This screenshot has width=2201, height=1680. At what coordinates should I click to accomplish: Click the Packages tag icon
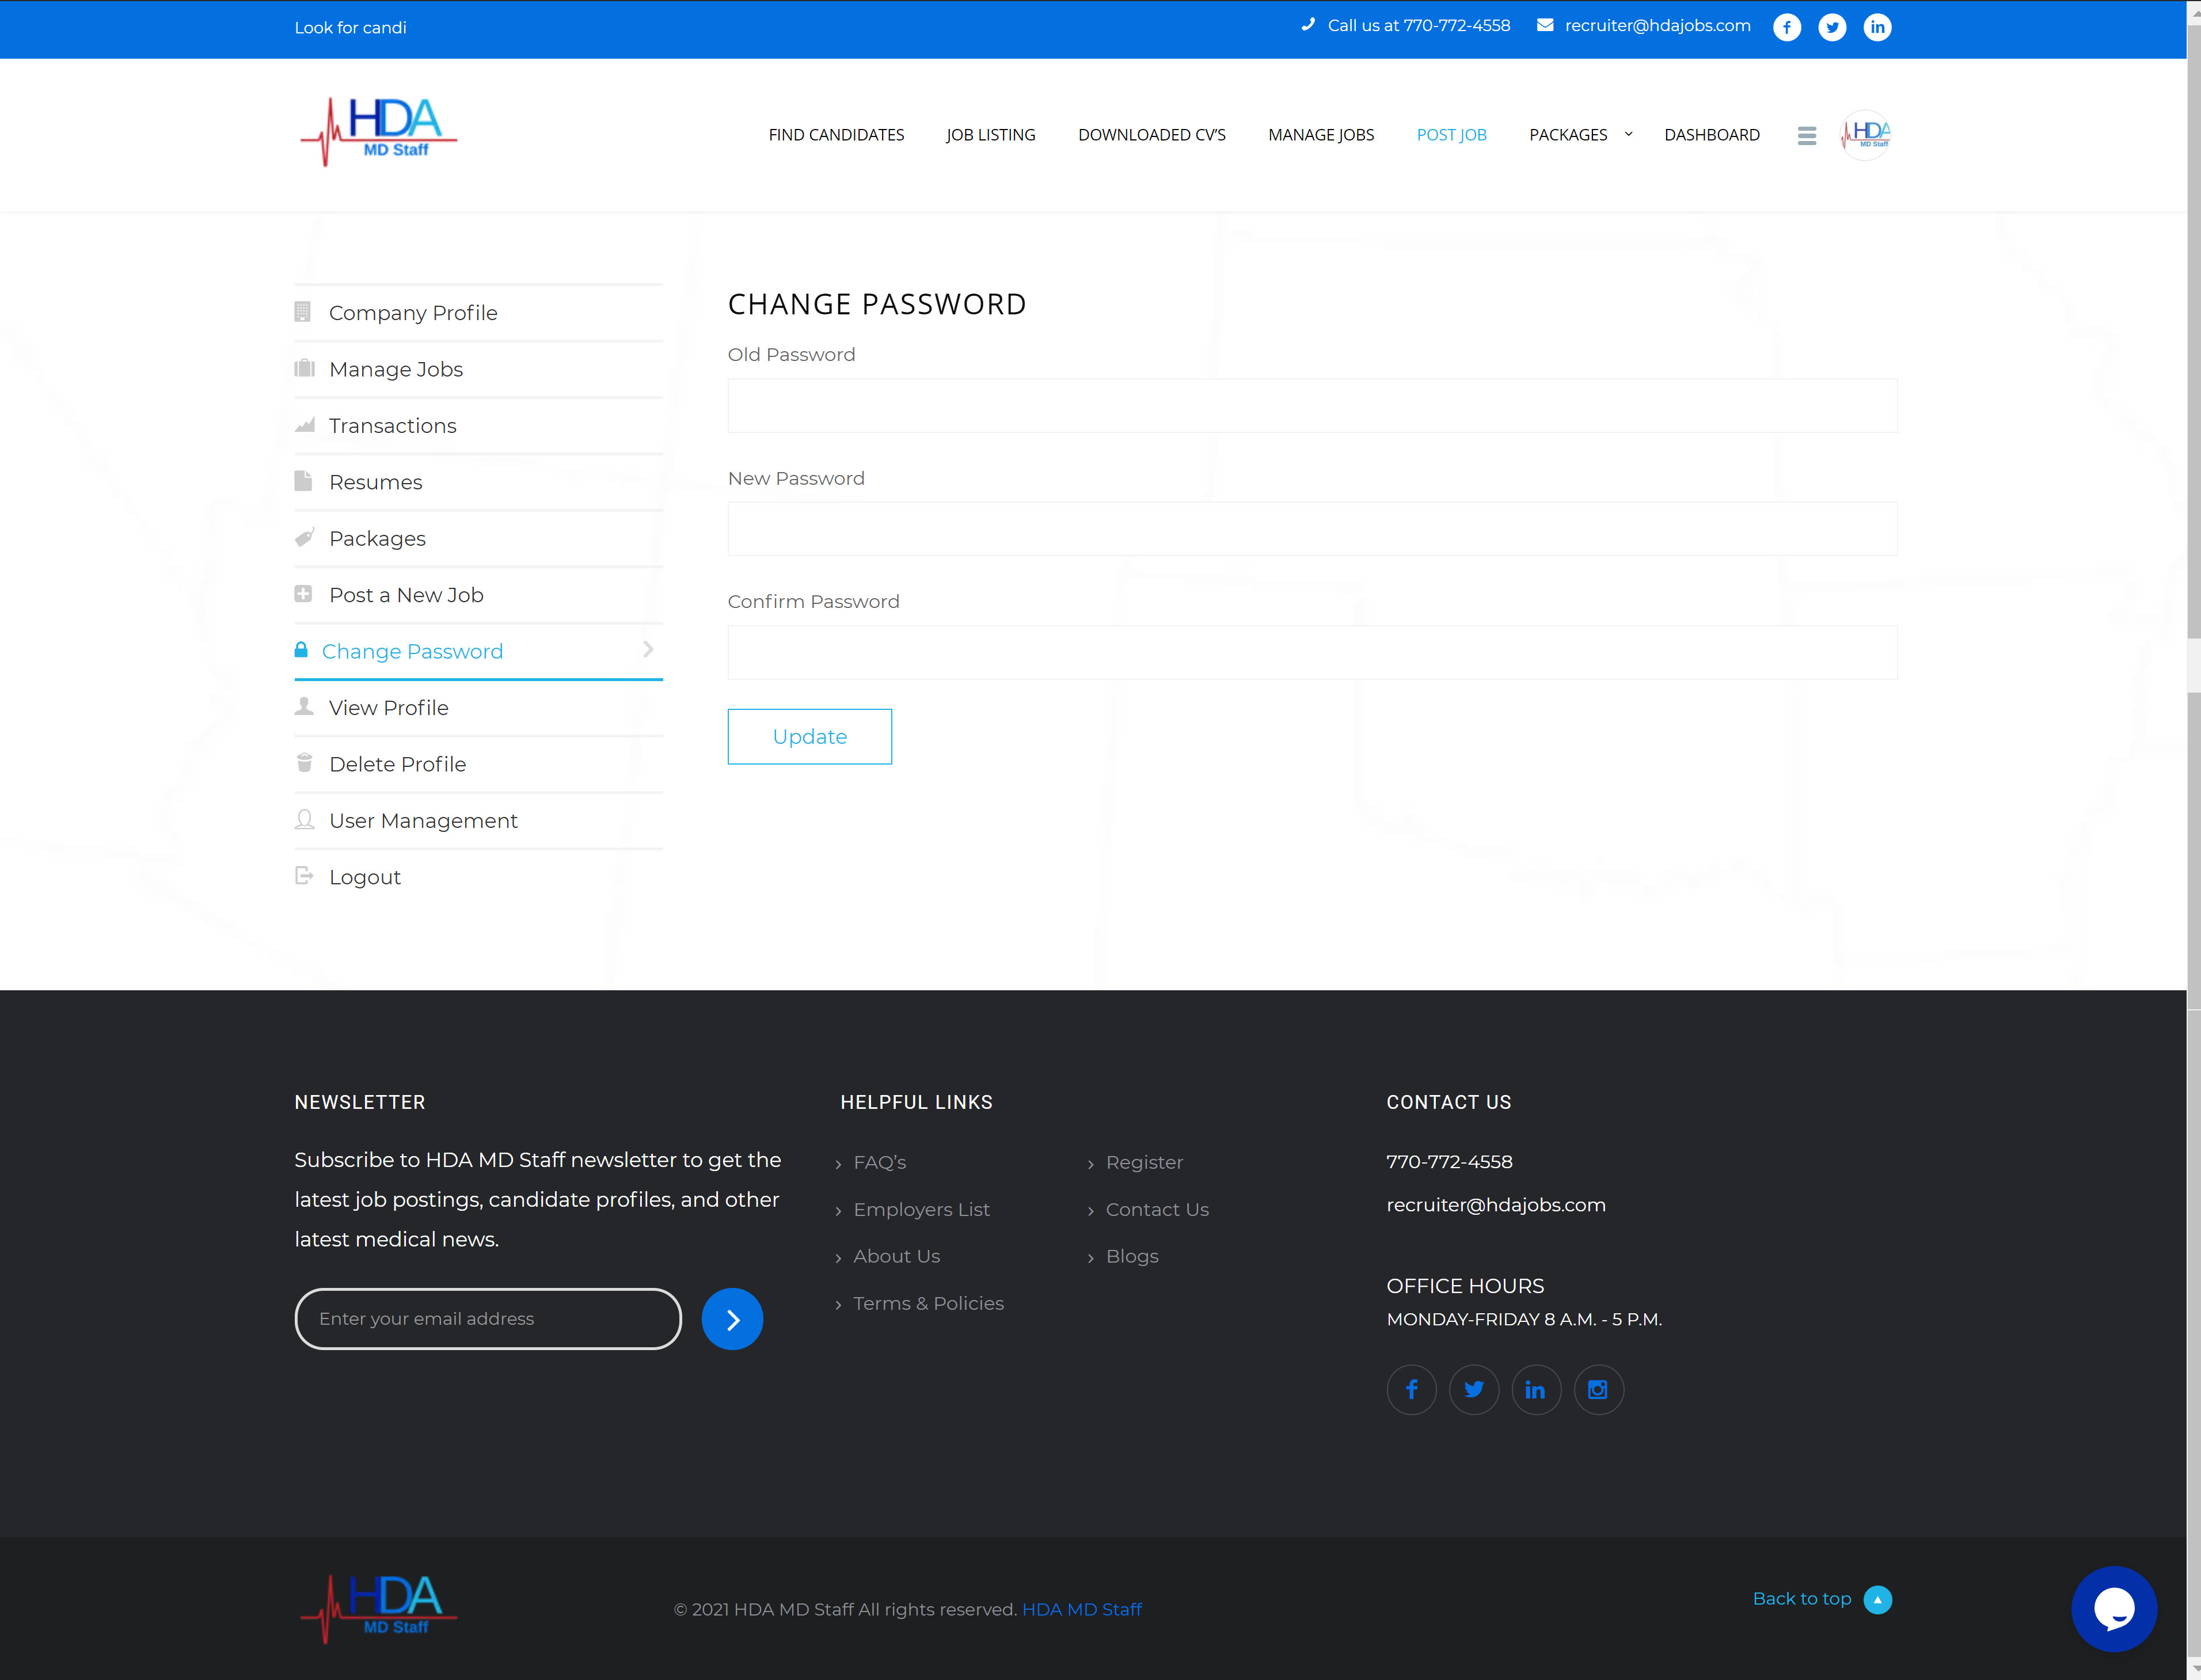(304, 537)
